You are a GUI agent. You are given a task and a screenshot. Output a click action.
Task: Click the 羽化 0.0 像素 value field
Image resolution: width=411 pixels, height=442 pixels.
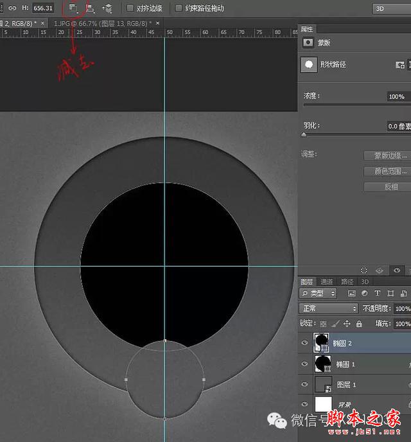(x=399, y=127)
